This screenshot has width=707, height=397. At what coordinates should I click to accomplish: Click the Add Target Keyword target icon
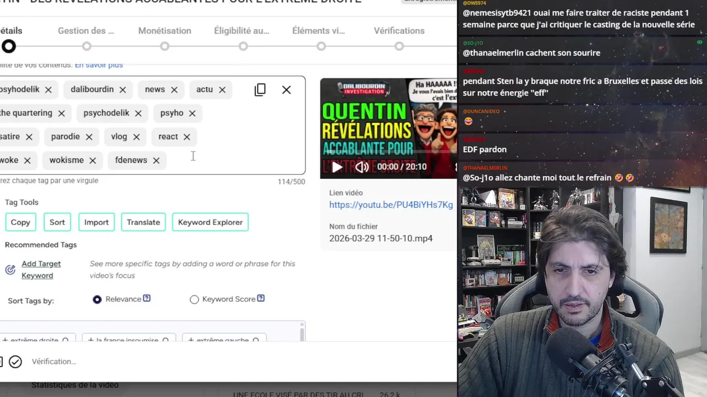point(10,270)
